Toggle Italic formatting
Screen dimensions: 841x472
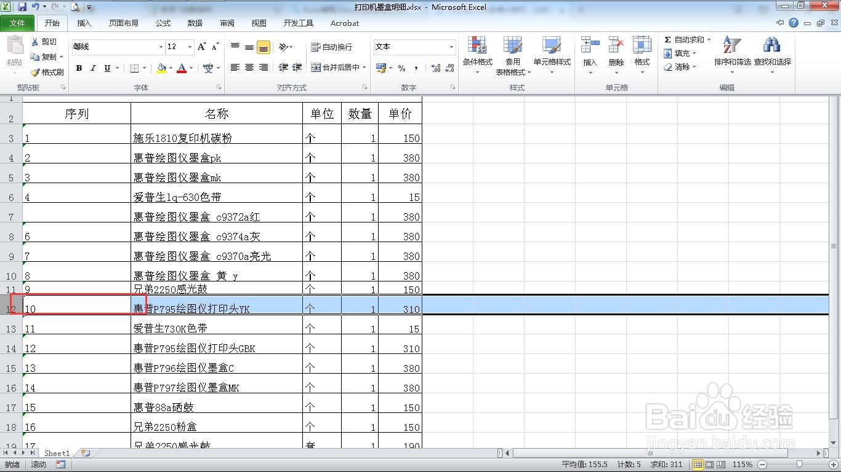click(x=93, y=68)
